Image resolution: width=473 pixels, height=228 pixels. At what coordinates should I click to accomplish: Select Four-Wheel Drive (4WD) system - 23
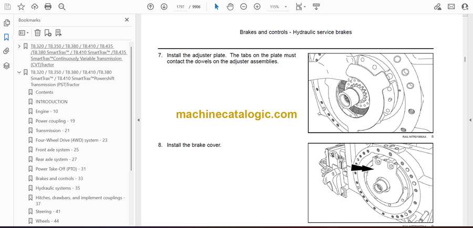[x=71, y=140]
